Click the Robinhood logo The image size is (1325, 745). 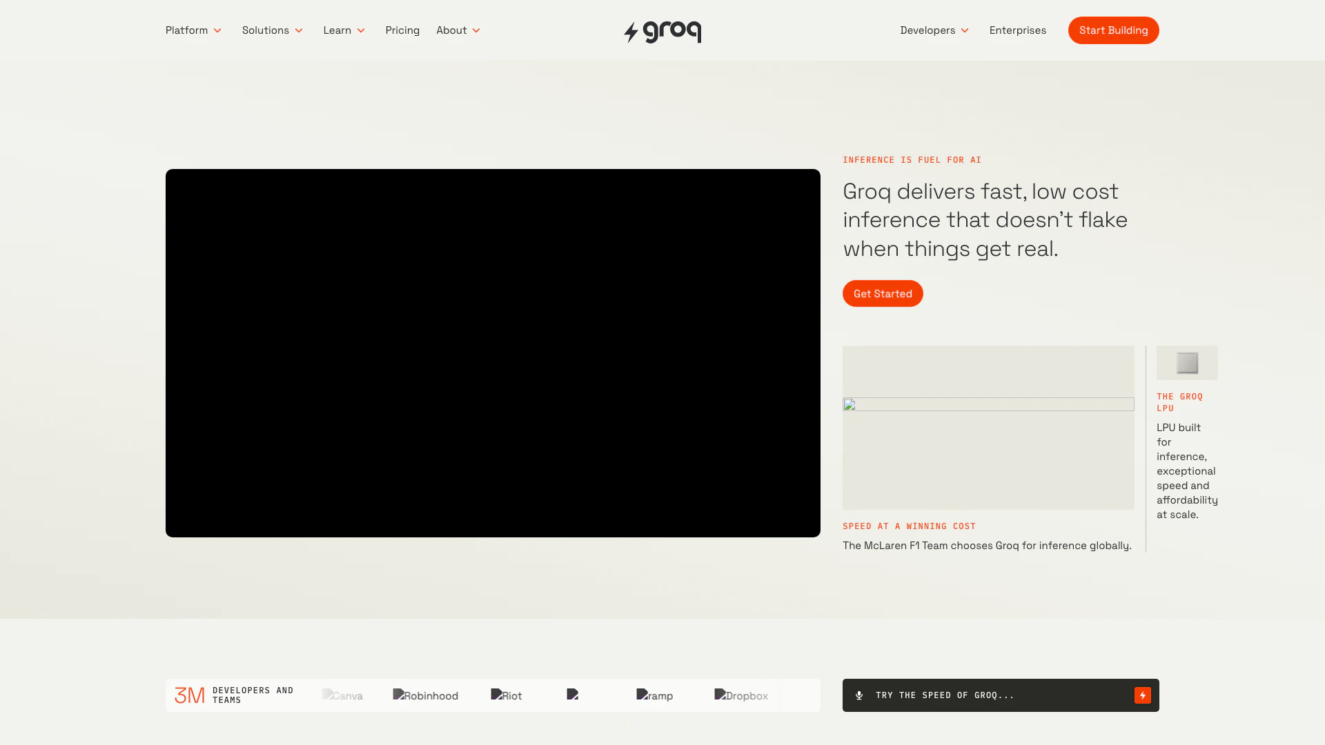click(x=425, y=695)
